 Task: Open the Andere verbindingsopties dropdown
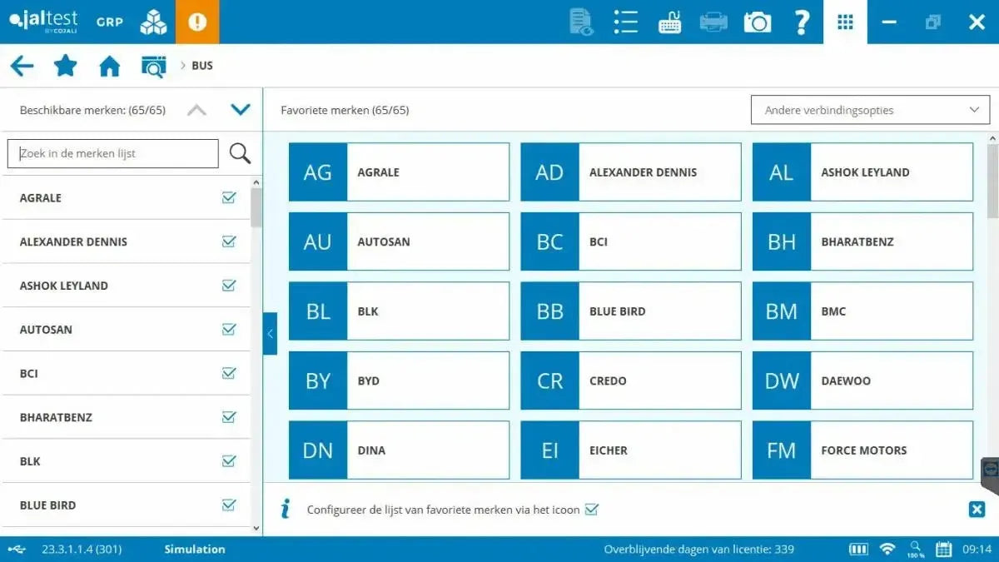[x=869, y=109]
